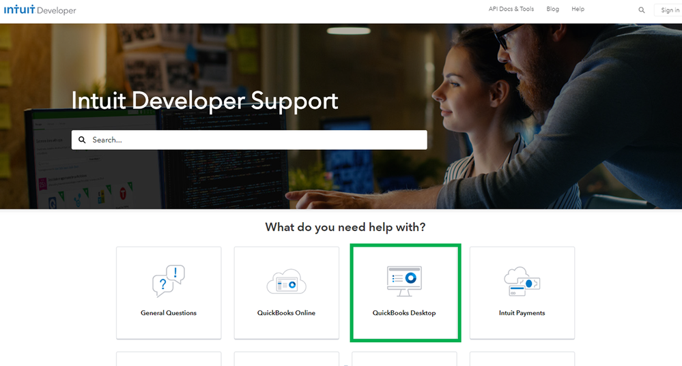Click the Intuit Developer Support heading
The height and width of the screenshot is (366, 682).
204,101
